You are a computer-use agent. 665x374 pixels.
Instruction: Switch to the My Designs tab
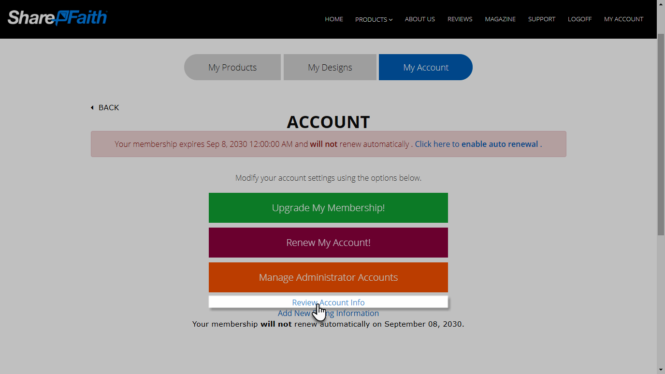(x=330, y=67)
